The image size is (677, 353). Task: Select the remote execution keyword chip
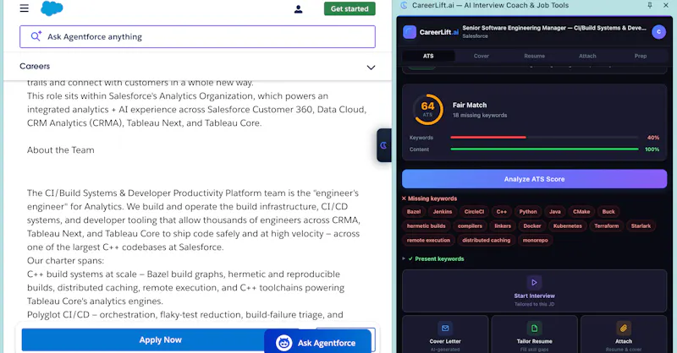point(428,240)
